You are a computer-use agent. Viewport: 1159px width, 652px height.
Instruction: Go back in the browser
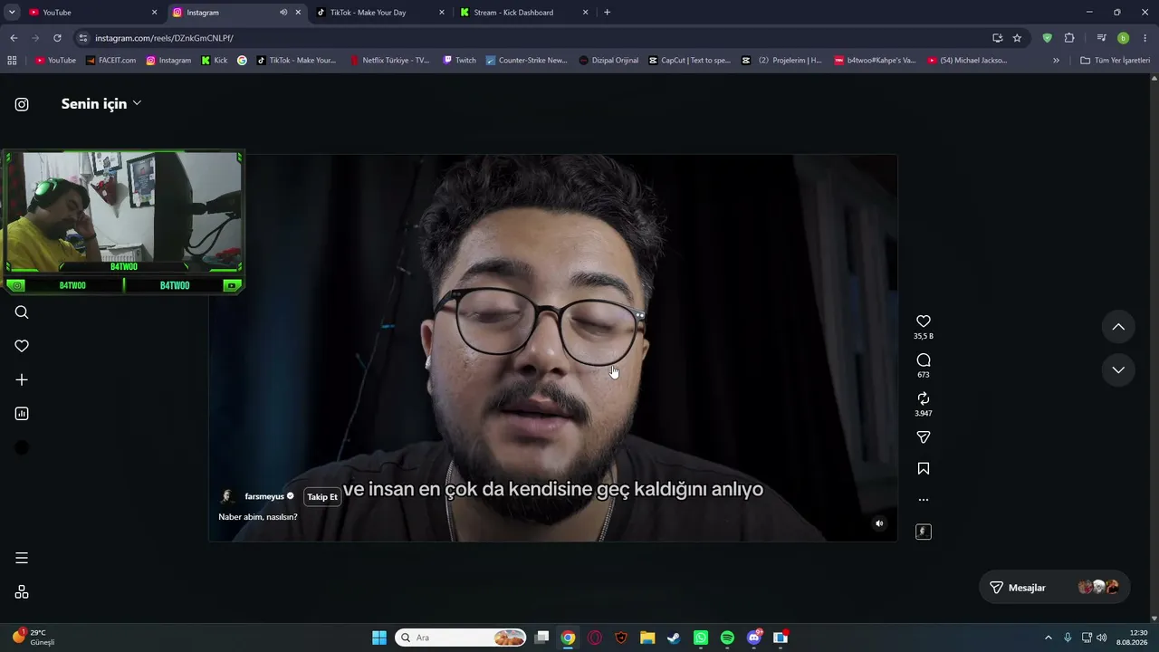[x=14, y=38]
